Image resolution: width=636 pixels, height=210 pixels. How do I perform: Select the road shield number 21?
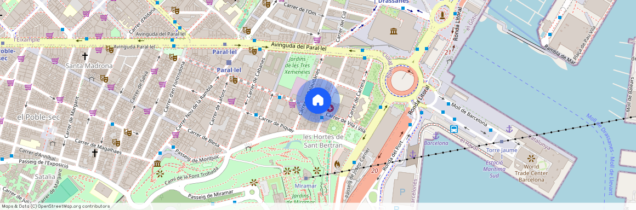pos(448,52)
